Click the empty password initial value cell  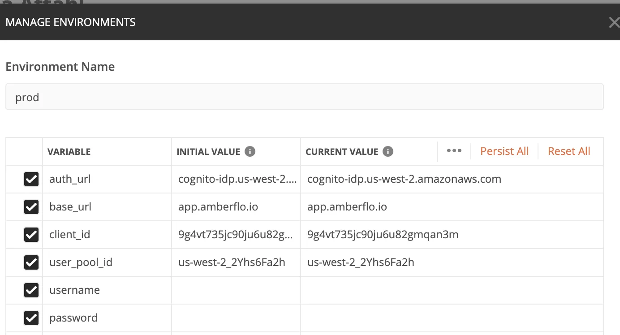[236, 318]
